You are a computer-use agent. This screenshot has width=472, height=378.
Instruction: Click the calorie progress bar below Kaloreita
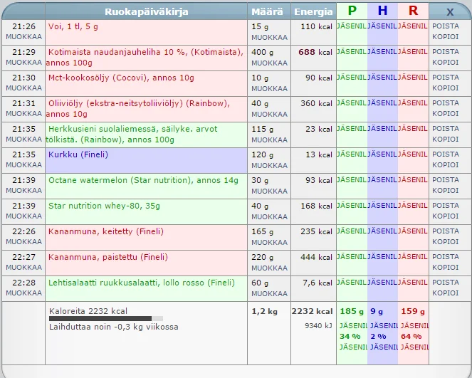pyautogui.click(x=105, y=318)
